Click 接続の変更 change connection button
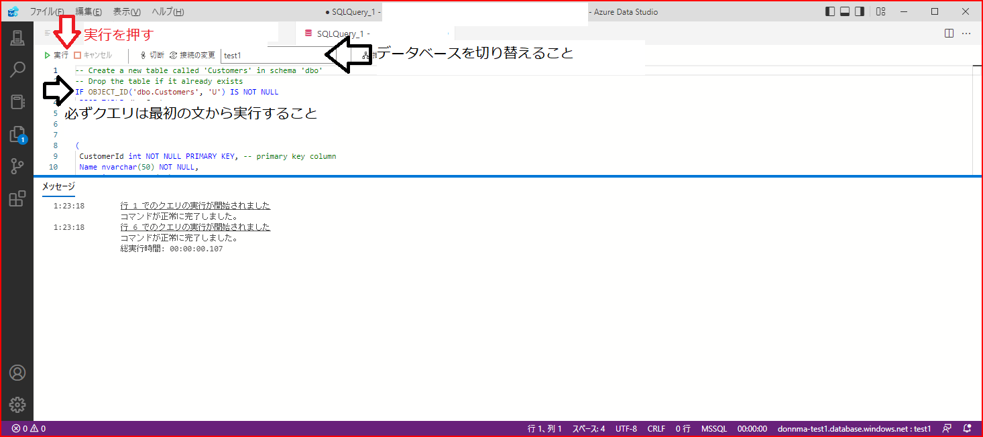 coord(192,55)
